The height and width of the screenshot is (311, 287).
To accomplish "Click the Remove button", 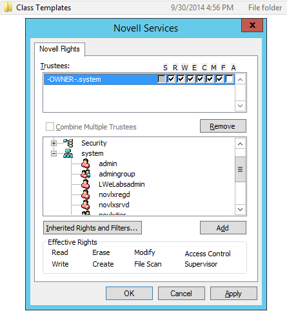I will coord(223,126).
